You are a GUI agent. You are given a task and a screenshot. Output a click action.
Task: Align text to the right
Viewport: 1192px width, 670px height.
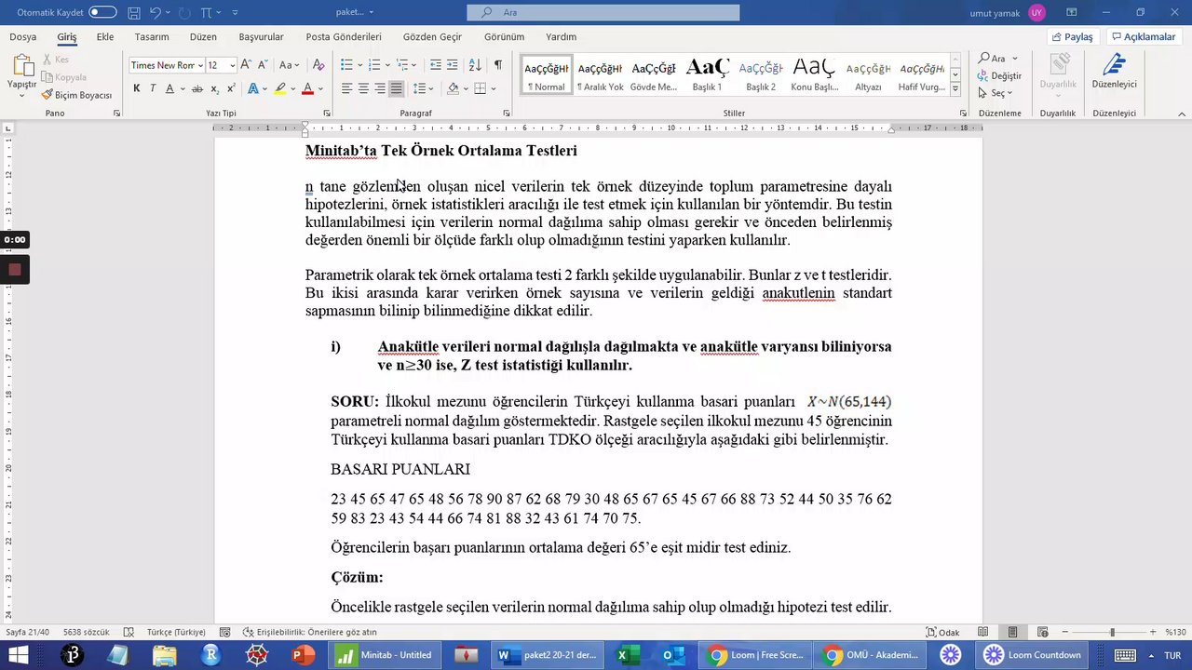[380, 88]
